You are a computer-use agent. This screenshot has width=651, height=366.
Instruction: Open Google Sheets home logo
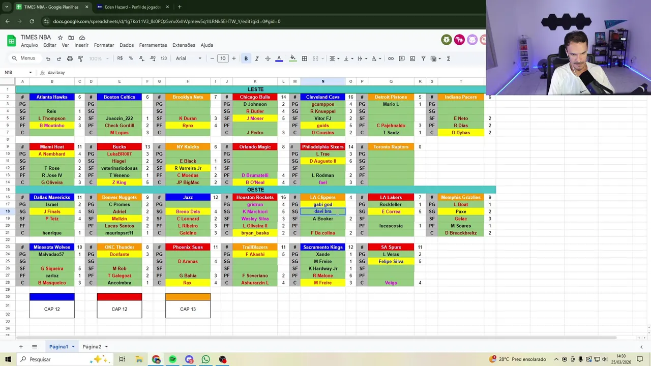click(x=11, y=41)
